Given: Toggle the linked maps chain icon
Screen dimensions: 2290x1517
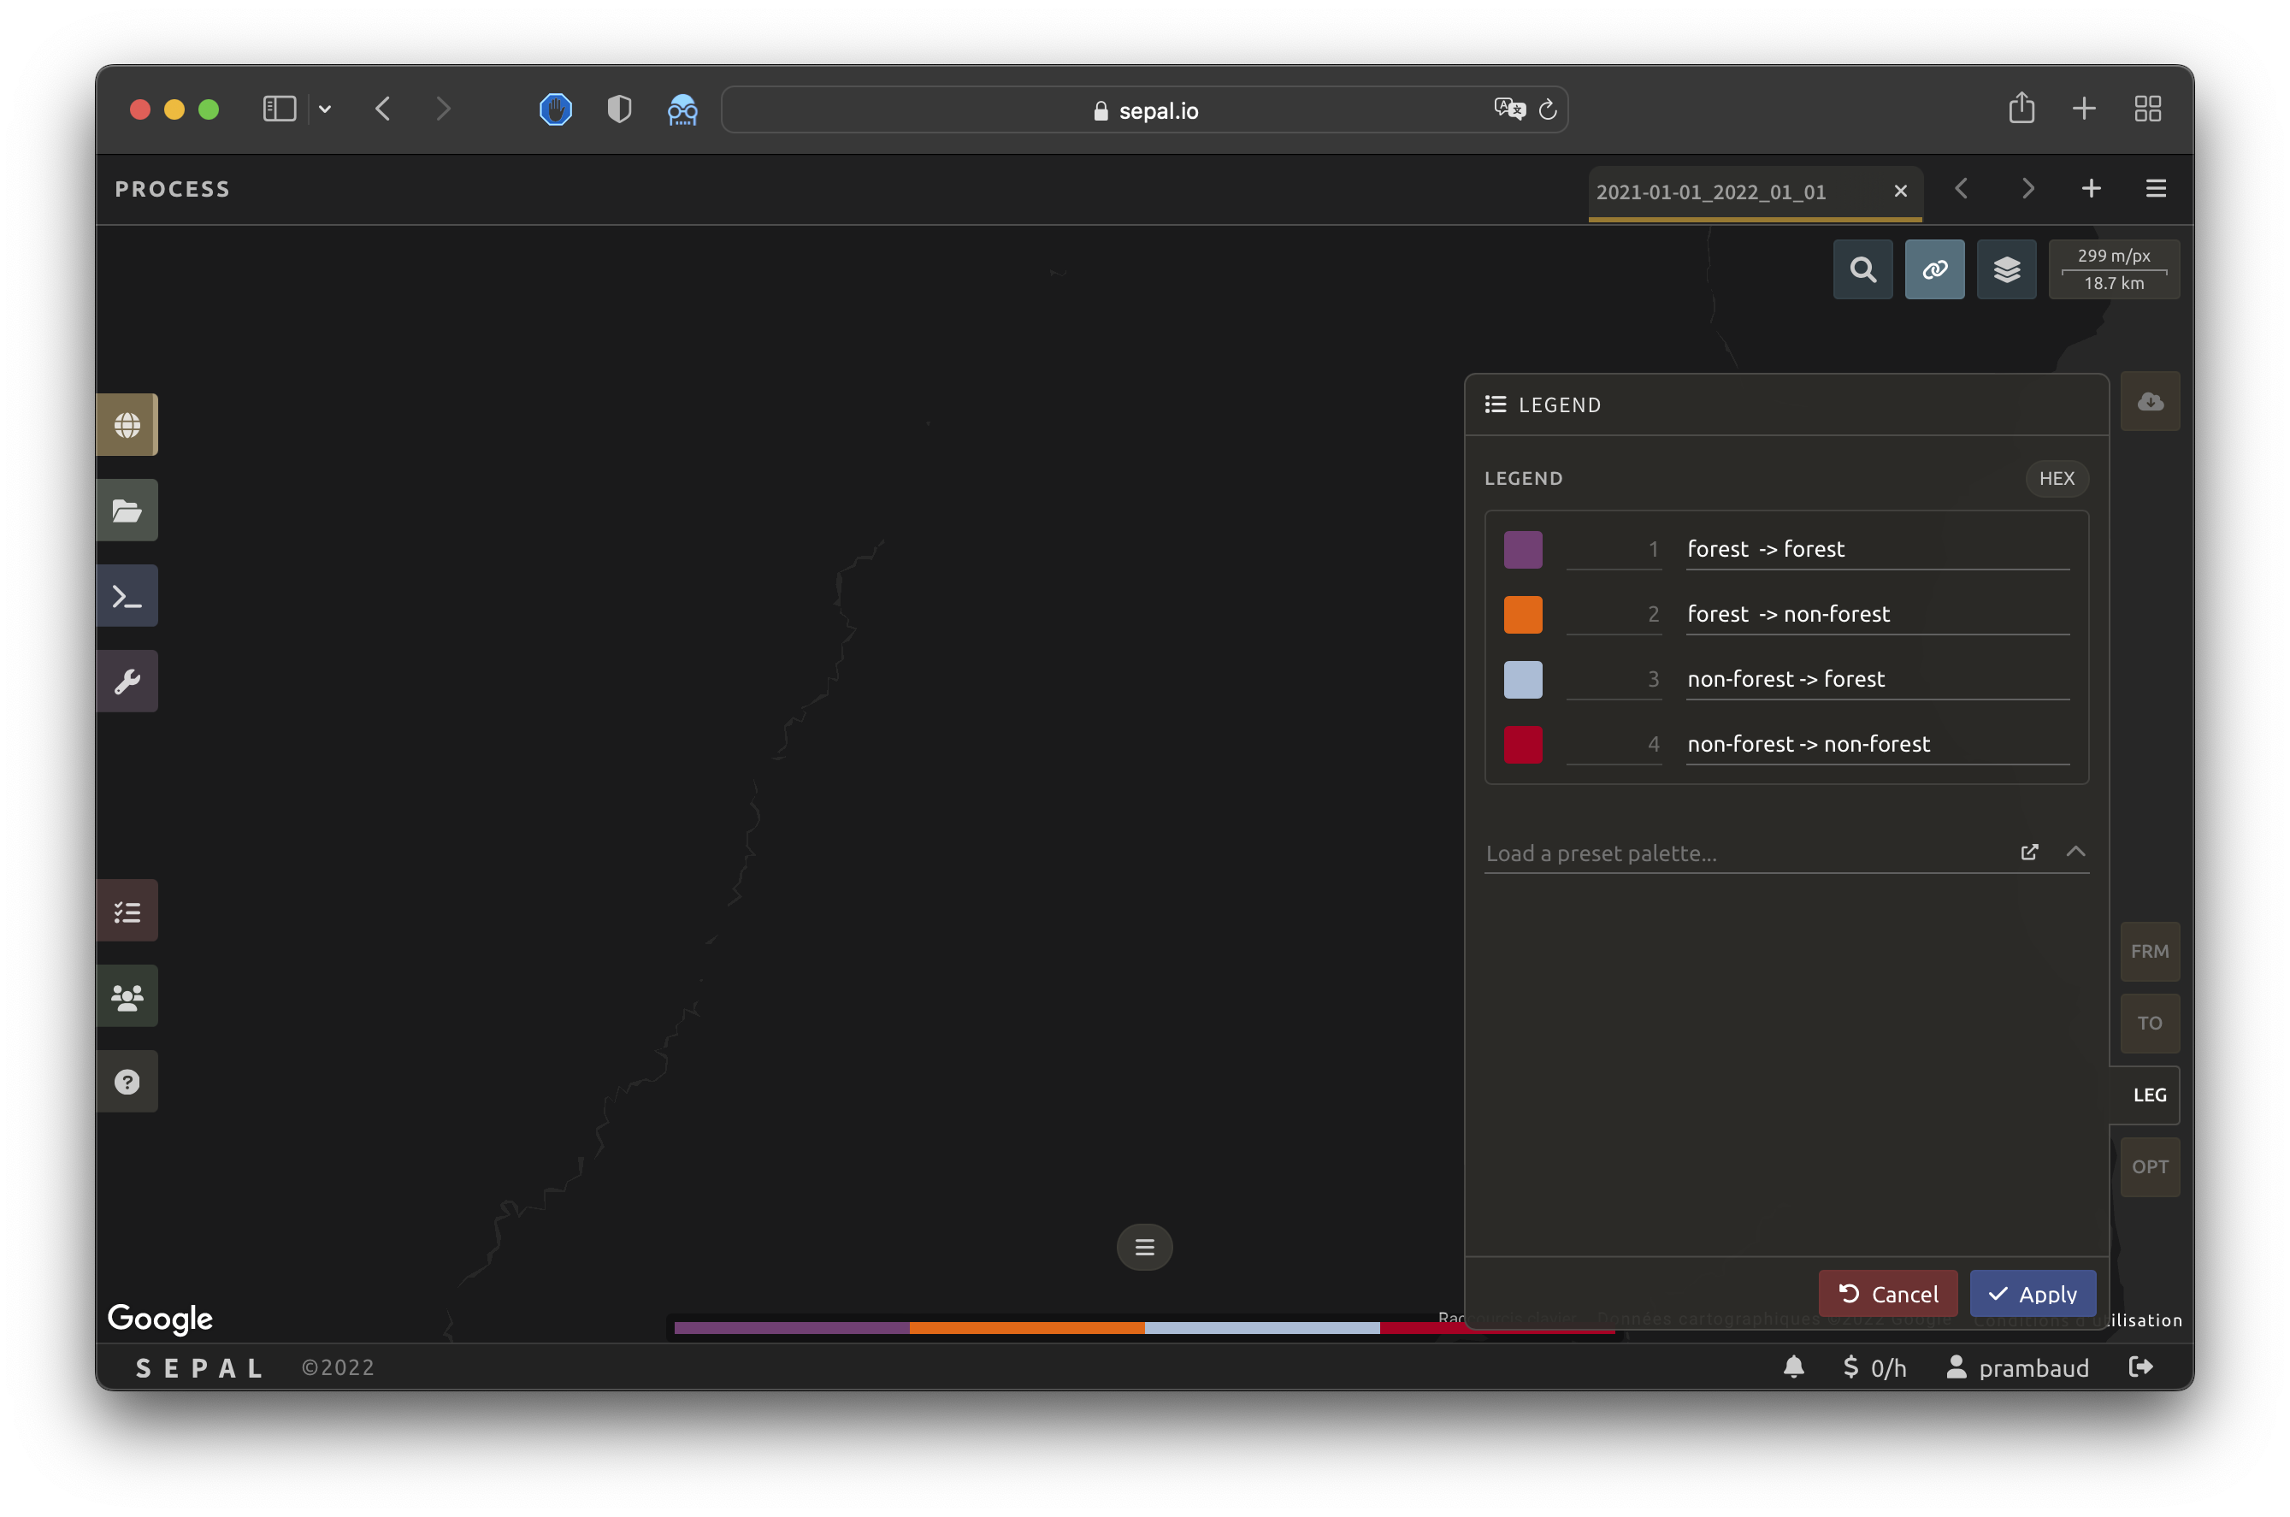Looking at the screenshot, I should coord(1934,269).
